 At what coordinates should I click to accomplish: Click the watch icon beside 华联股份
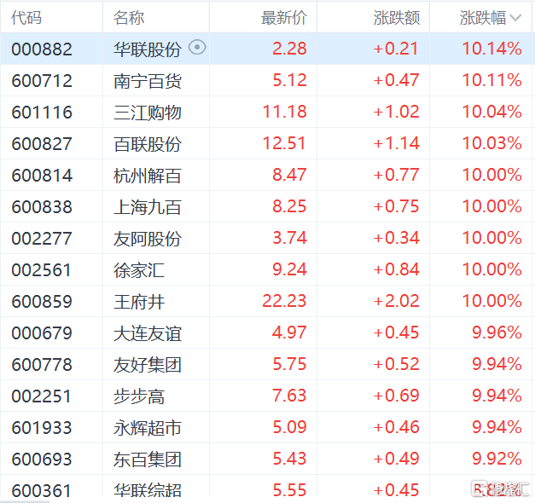coord(197,48)
